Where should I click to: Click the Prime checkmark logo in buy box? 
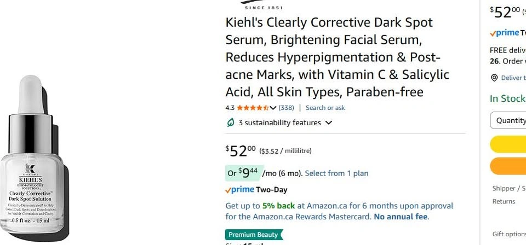[505, 33]
